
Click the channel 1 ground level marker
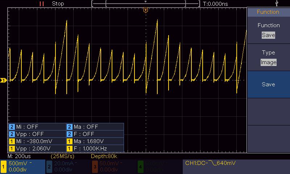4,80
